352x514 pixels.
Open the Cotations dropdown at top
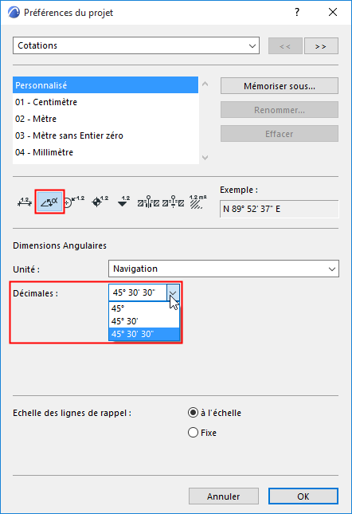(136, 45)
